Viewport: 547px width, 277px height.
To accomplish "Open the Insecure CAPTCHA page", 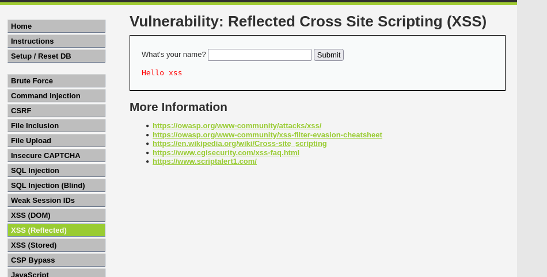I will [x=56, y=156].
